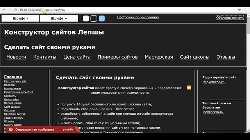250x140 pixels.
Task: Click the envelope icon in the message widget
Action: coord(11,129)
